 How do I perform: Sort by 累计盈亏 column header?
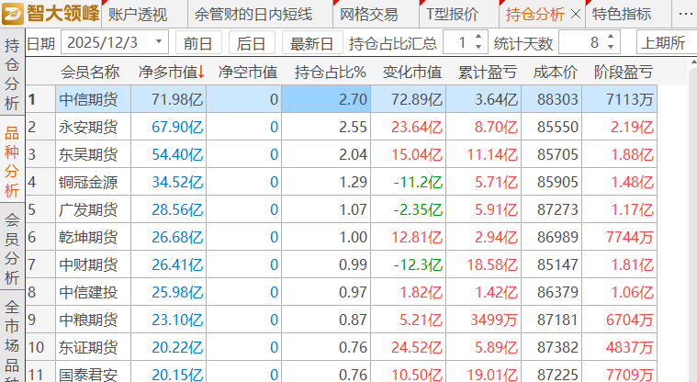[487, 72]
